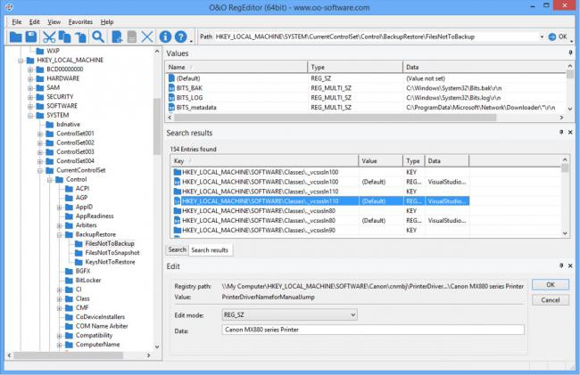Click the delete X toolbar icon
The width and height of the screenshot is (580, 375).
147,37
